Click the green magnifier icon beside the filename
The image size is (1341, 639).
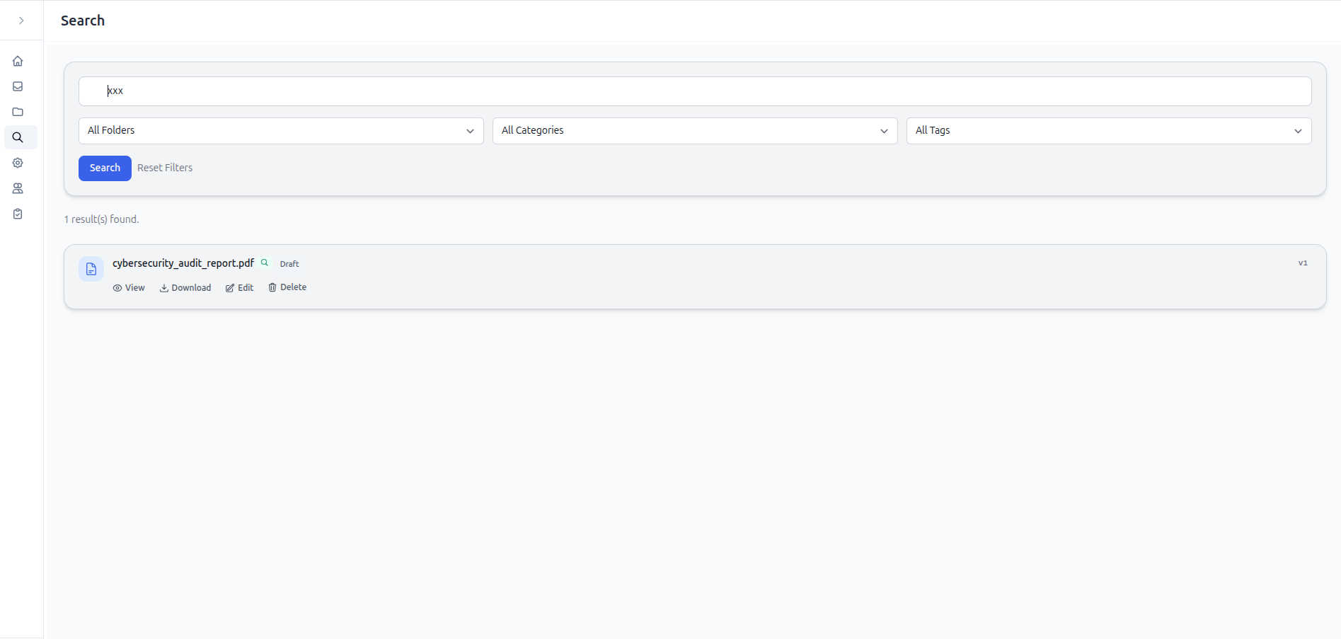tap(265, 263)
